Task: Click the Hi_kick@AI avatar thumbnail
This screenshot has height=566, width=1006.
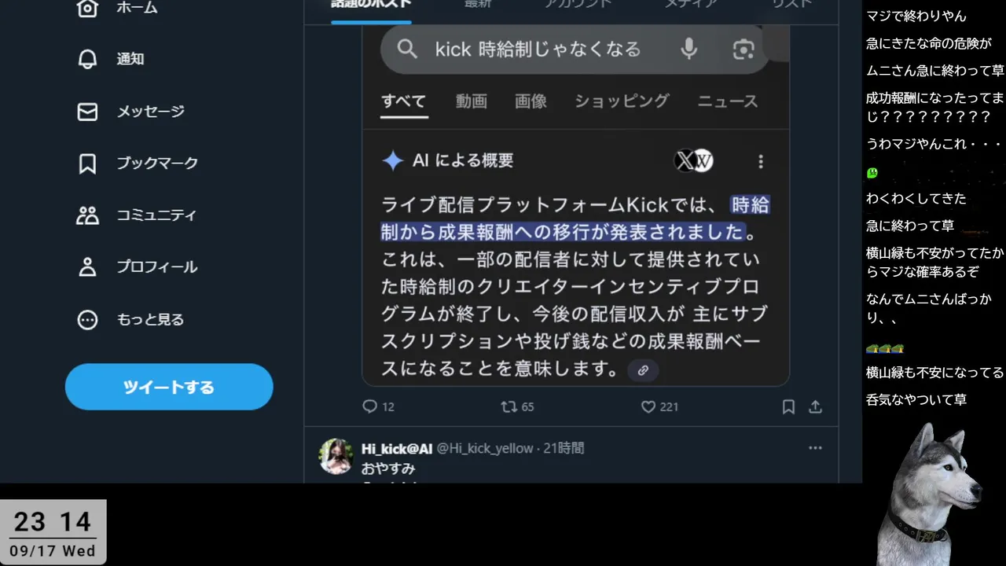Action: (336, 457)
